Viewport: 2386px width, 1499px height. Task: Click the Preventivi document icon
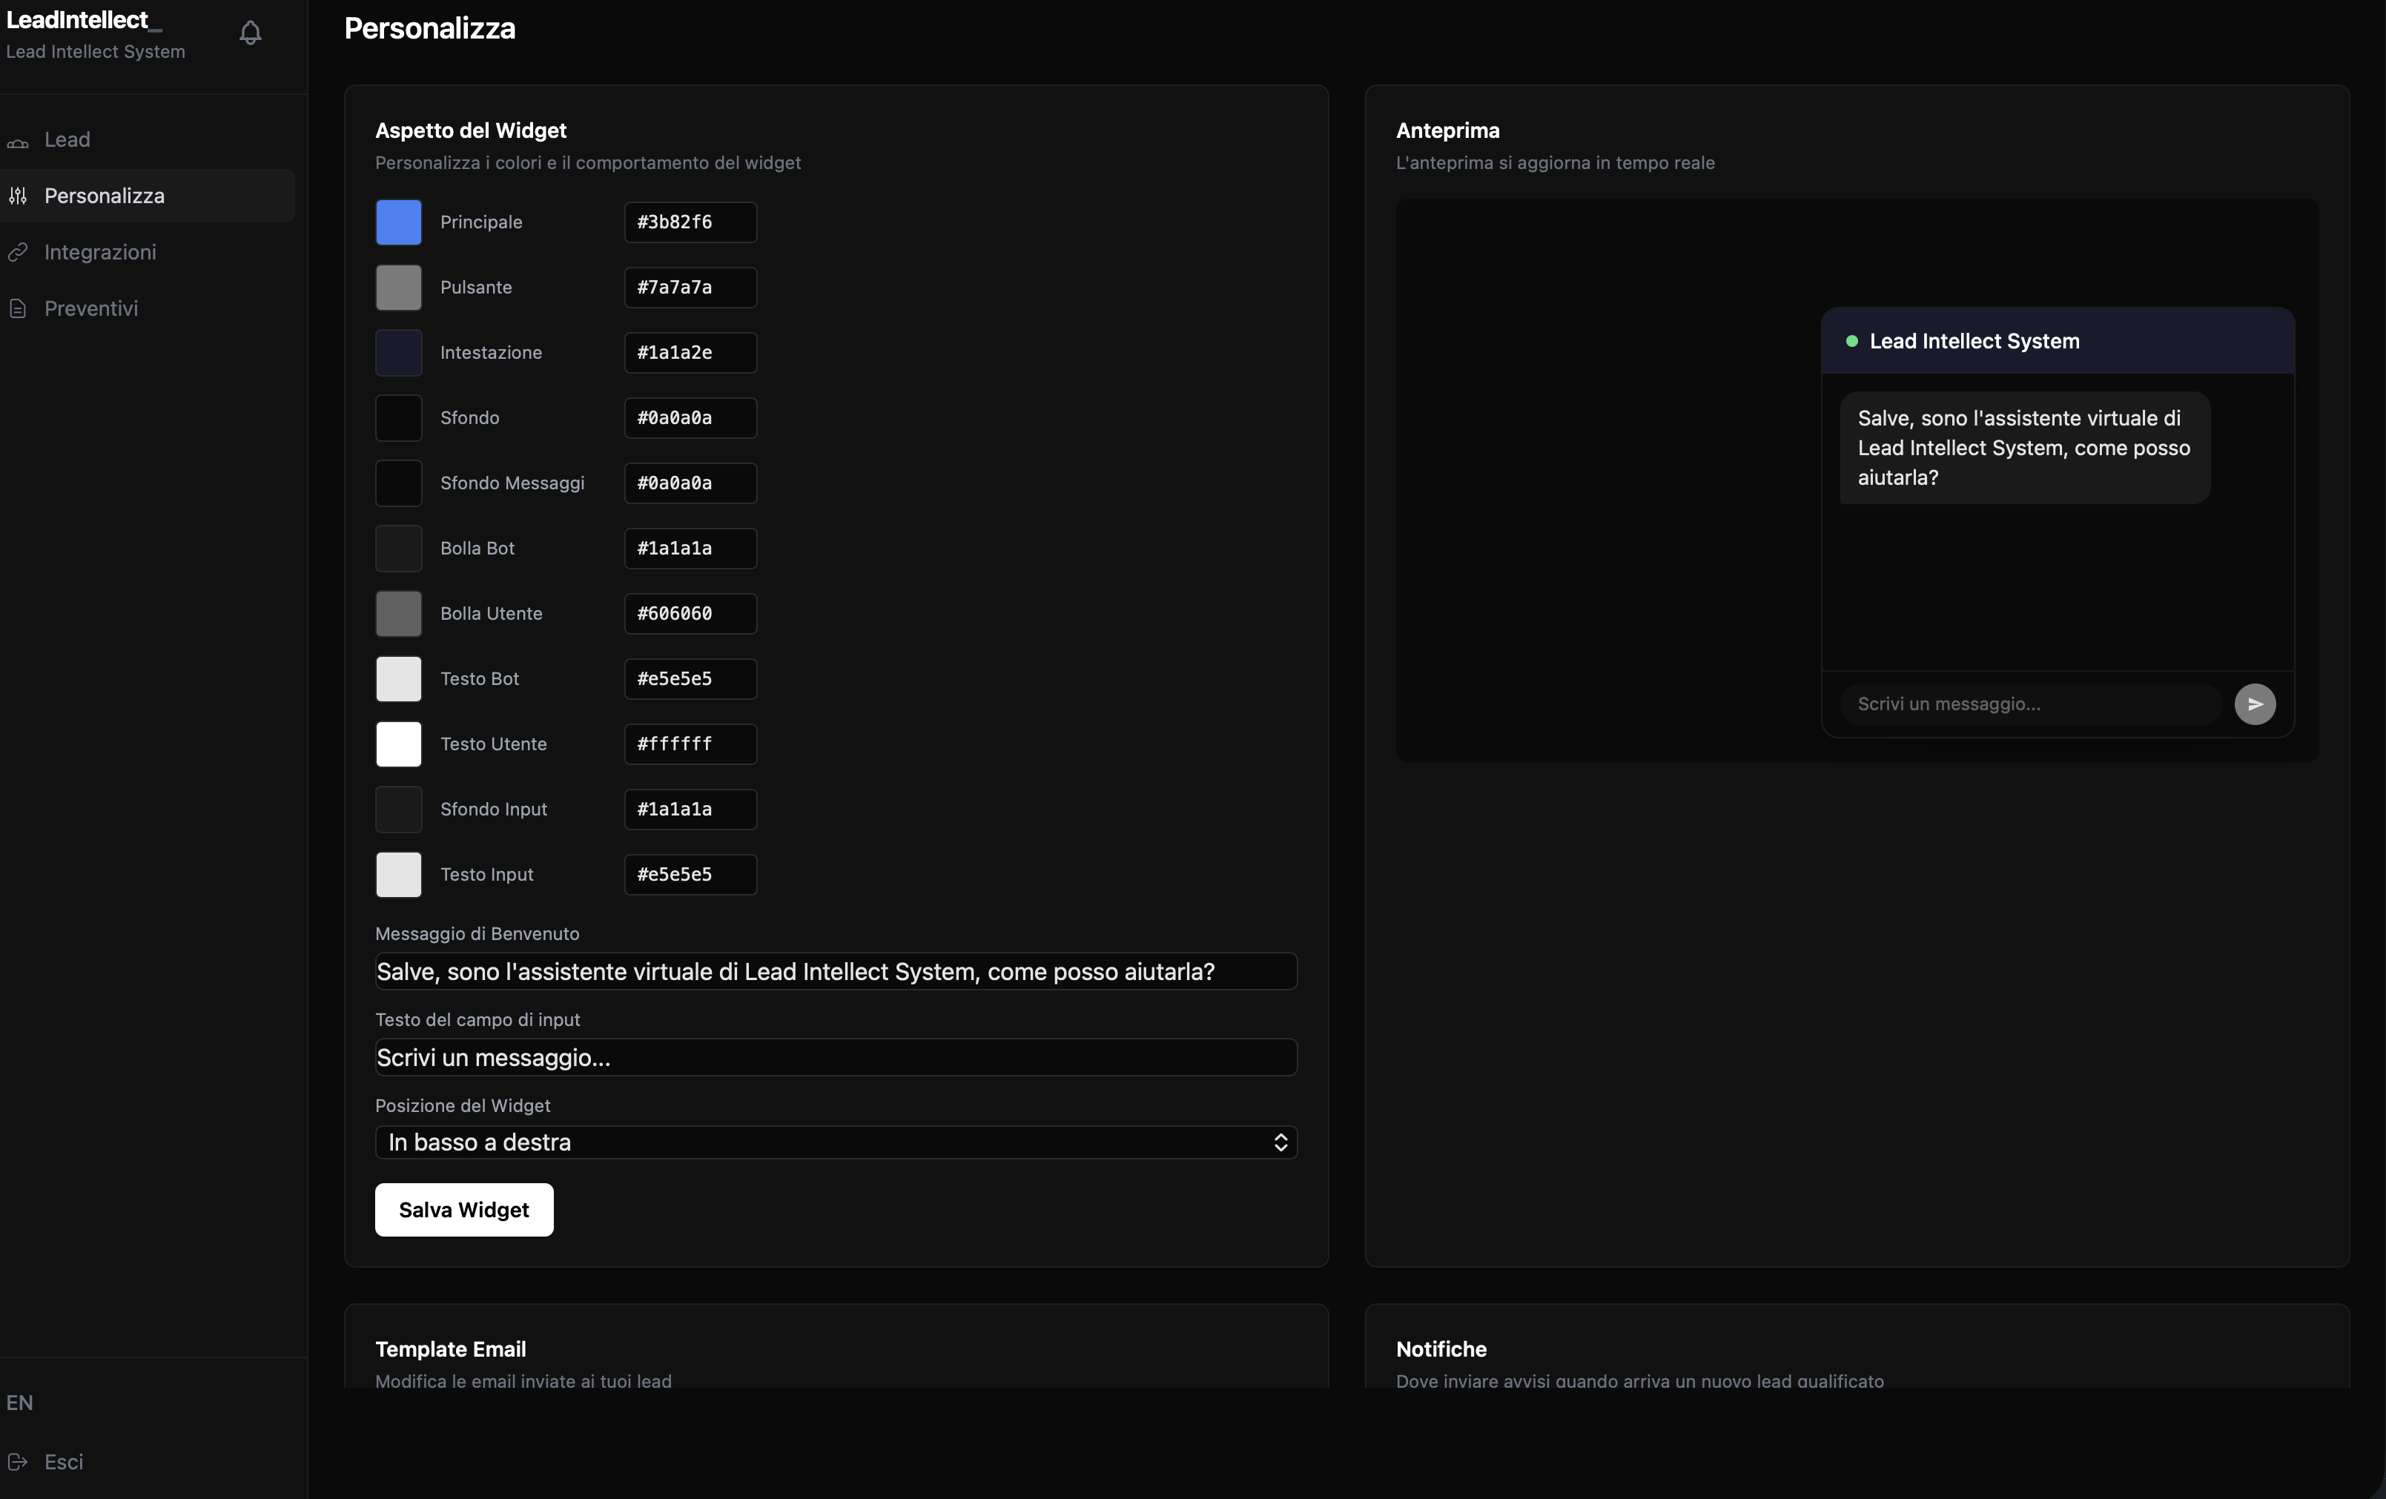click(x=18, y=309)
